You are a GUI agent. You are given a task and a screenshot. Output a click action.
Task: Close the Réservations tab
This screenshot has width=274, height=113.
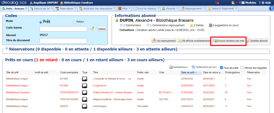point(75,8)
